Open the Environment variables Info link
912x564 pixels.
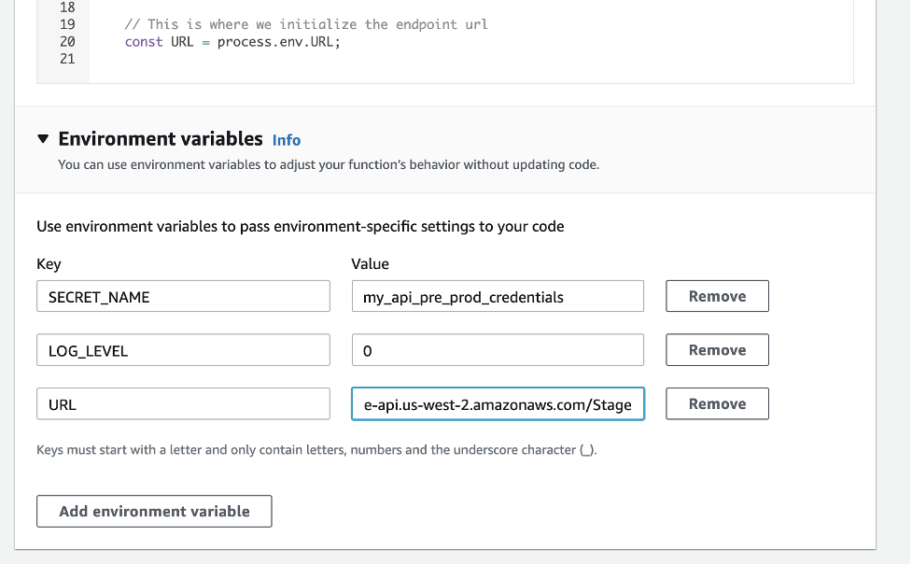(x=287, y=140)
